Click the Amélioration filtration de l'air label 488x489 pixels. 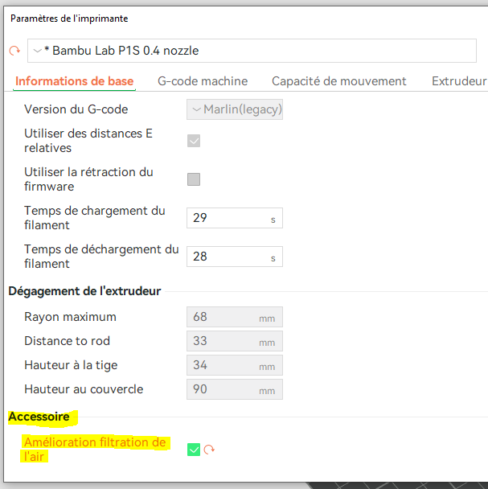tap(95, 450)
